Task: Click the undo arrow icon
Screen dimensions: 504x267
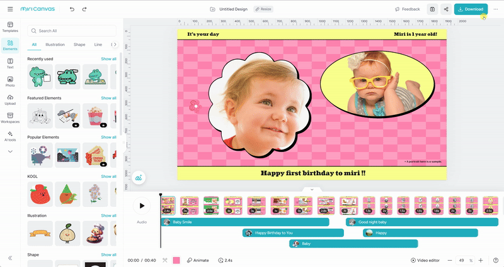Action: [x=72, y=9]
